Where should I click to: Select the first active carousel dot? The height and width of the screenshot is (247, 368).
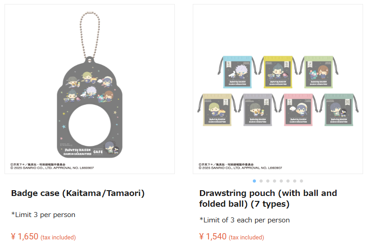click(255, 181)
